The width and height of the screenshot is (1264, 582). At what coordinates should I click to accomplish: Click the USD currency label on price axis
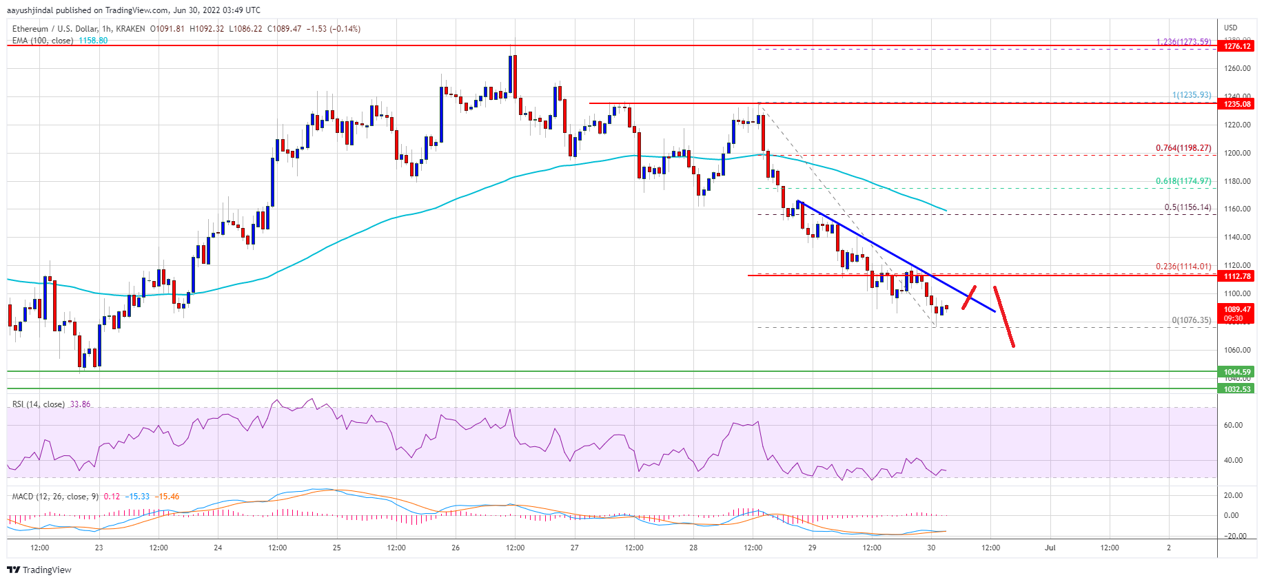click(1230, 28)
